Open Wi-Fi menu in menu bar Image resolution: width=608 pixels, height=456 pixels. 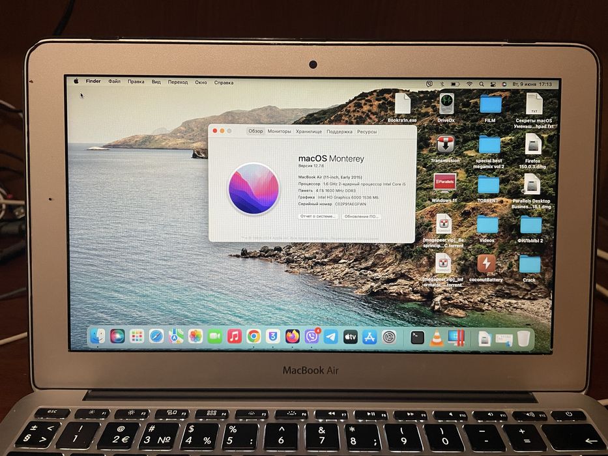pos(469,84)
